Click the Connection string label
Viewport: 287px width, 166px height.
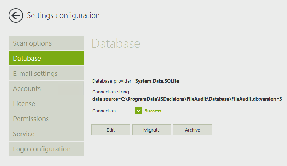110,92
